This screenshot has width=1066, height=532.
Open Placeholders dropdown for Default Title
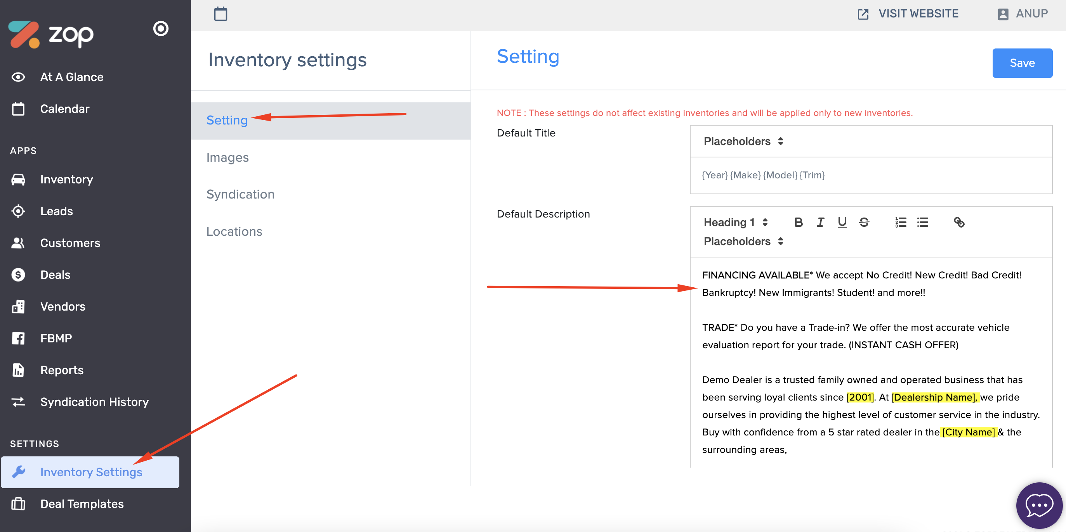[743, 142]
